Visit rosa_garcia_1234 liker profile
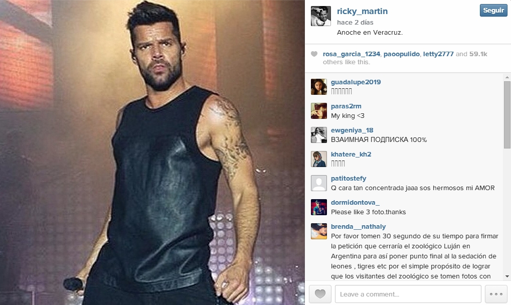 click(x=352, y=54)
